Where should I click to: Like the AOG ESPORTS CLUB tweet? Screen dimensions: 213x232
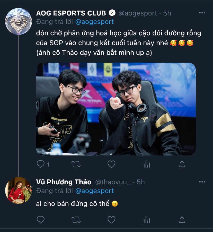click(x=111, y=164)
